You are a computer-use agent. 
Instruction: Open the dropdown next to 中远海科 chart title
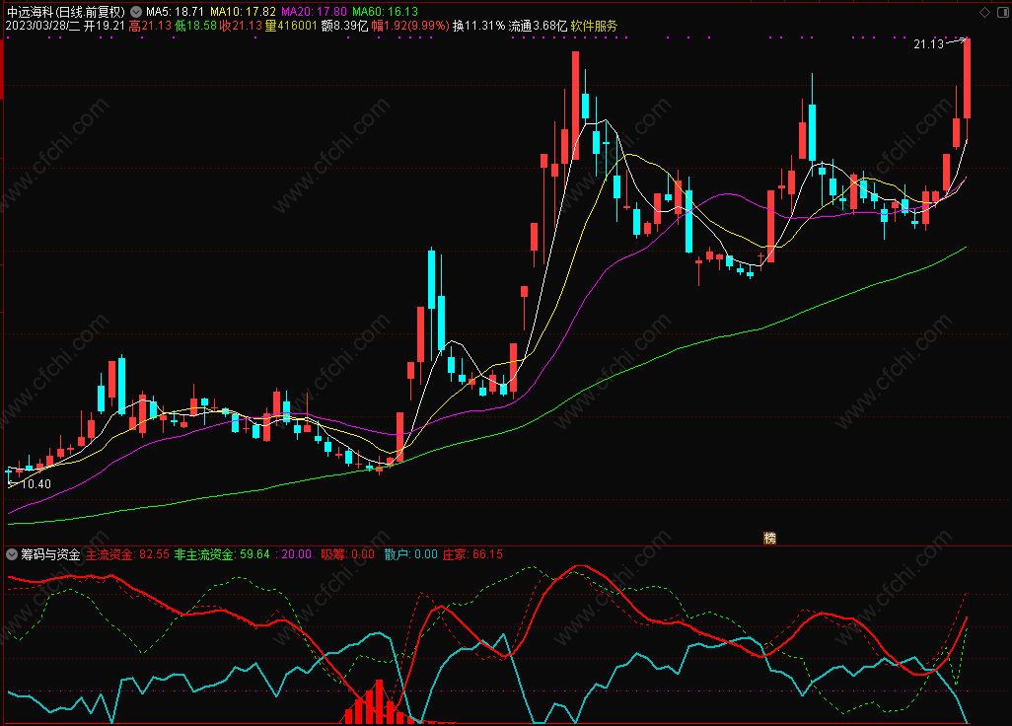tap(136, 12)
